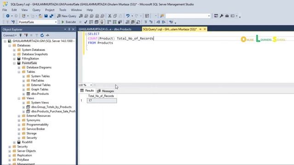This screenshot has width=294, height=165.
Task: Expand the dbo.Products table node
Action: coord(23,94)
